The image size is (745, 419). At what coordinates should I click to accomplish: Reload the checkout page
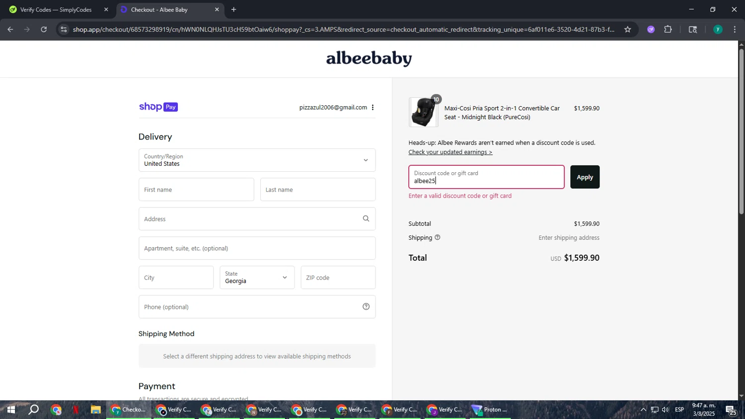(x=44, y=29)
